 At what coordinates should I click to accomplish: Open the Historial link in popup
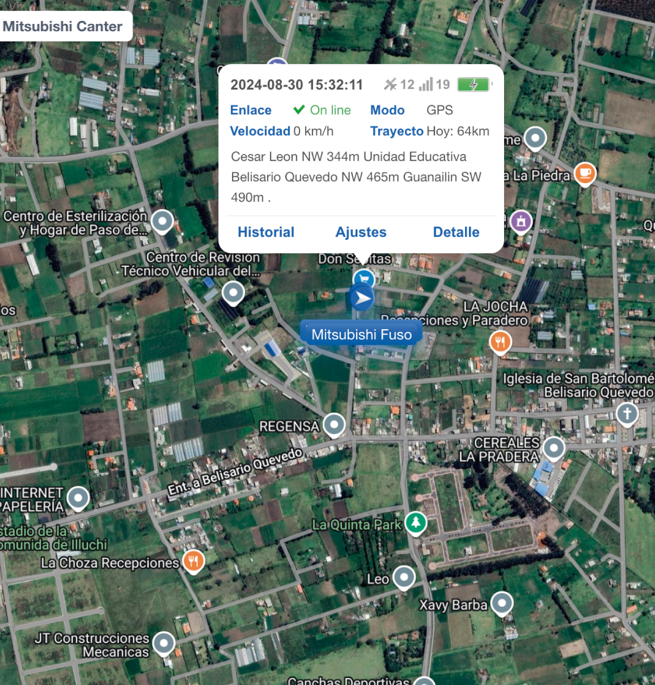[x=266, y=232]
